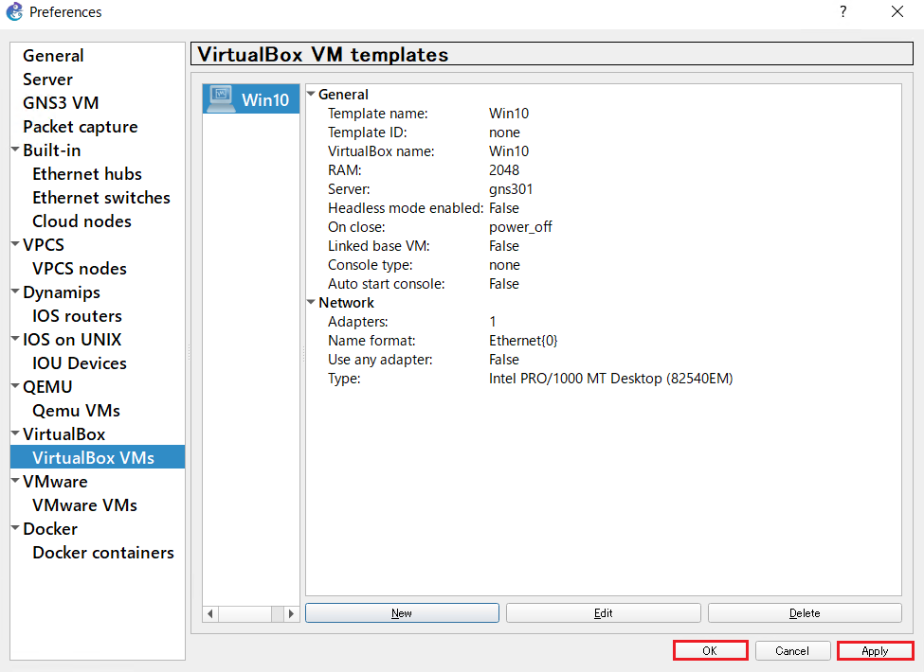Screen dimensions: 924x672
Task: Collapse the VirtualBox tree section
Action: tap(16, 433)
